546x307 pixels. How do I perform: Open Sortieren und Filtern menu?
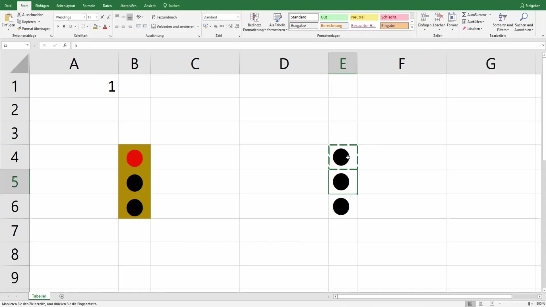click(503, 22)
